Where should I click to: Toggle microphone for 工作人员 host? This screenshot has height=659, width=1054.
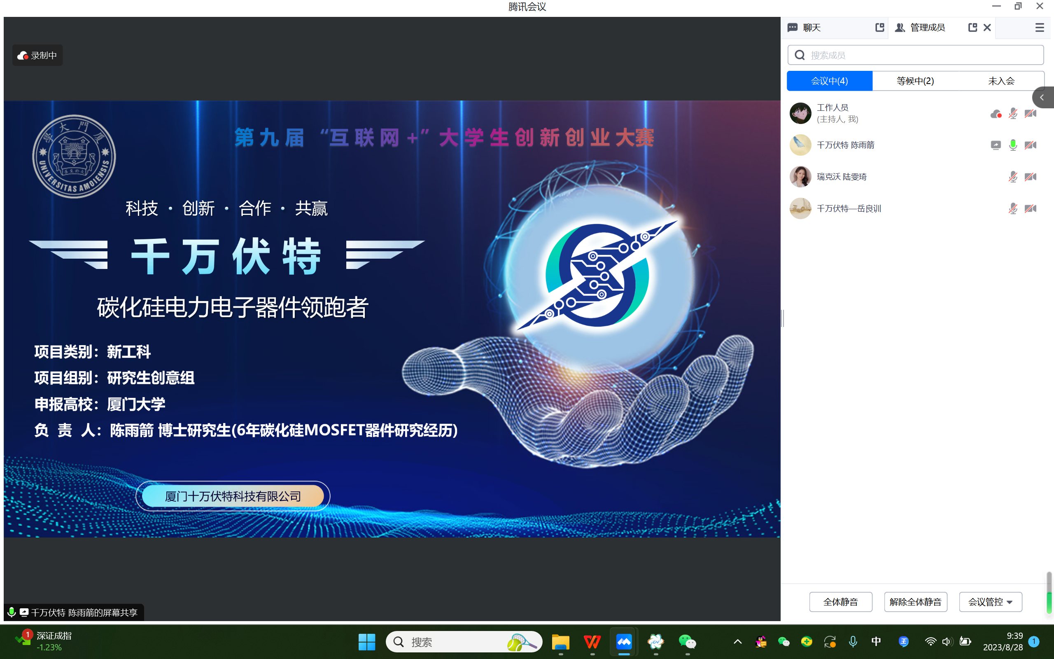coord(1013,114)
